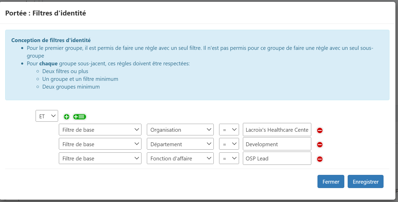Delete the Fonction d'affaire filter row
The height and width of the screenshot is (202, 398).
pyautogui.click(x=320, y=159)
